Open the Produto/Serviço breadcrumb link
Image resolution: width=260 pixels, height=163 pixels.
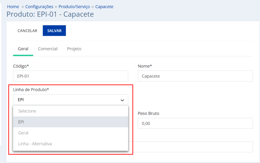click(74, 7)
